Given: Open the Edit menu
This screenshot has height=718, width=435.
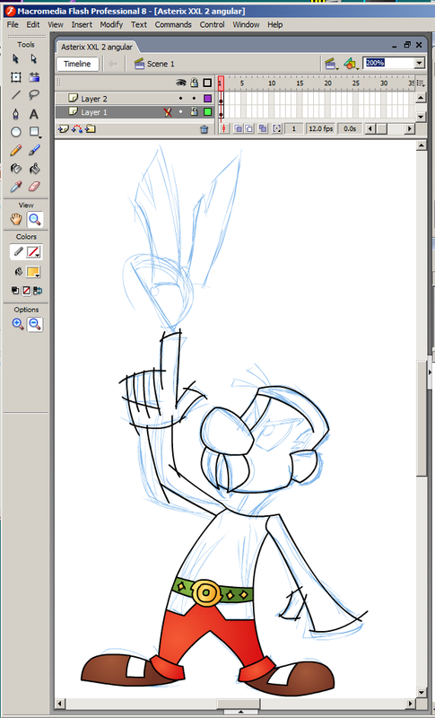Looking at the screenshot, I should pyautogui.click(x=33, y=25).
